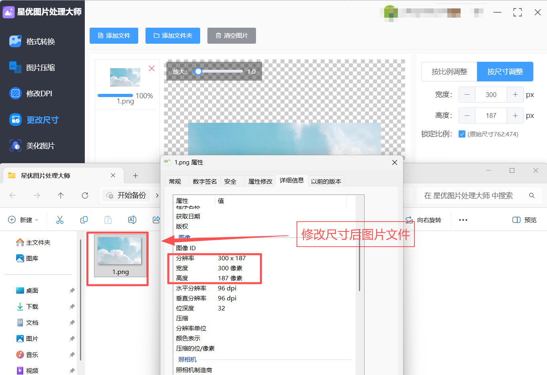Expand the breadcrumb chevron after 开始备份
The height and width of the screenshot is (375, 547).
click(x=157, y=195)
